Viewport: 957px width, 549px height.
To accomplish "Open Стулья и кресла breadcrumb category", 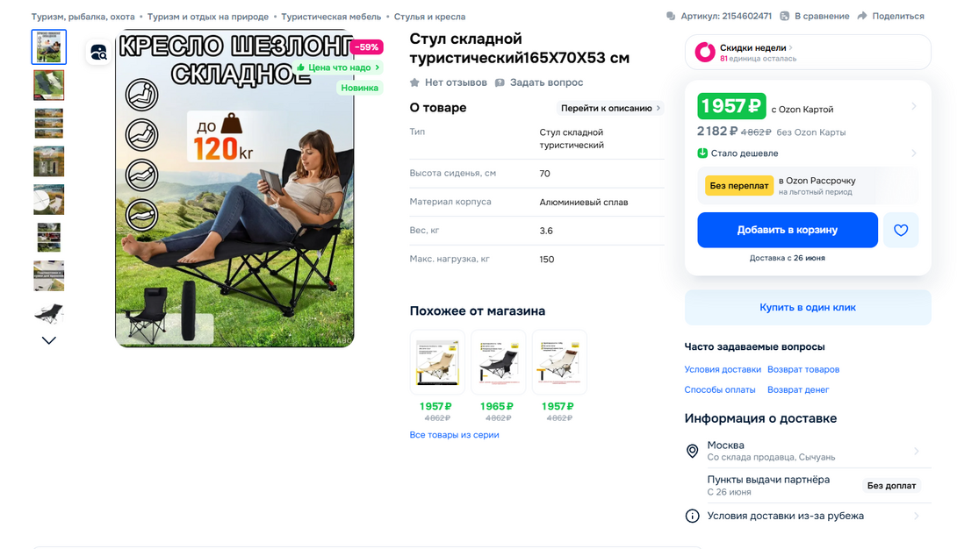I will 429,17.
